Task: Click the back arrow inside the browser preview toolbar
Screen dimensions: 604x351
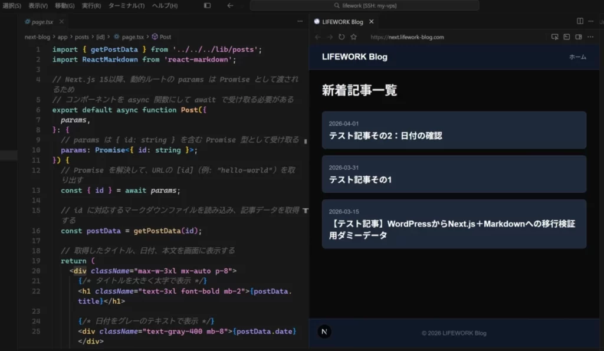Action: point(317,37)
